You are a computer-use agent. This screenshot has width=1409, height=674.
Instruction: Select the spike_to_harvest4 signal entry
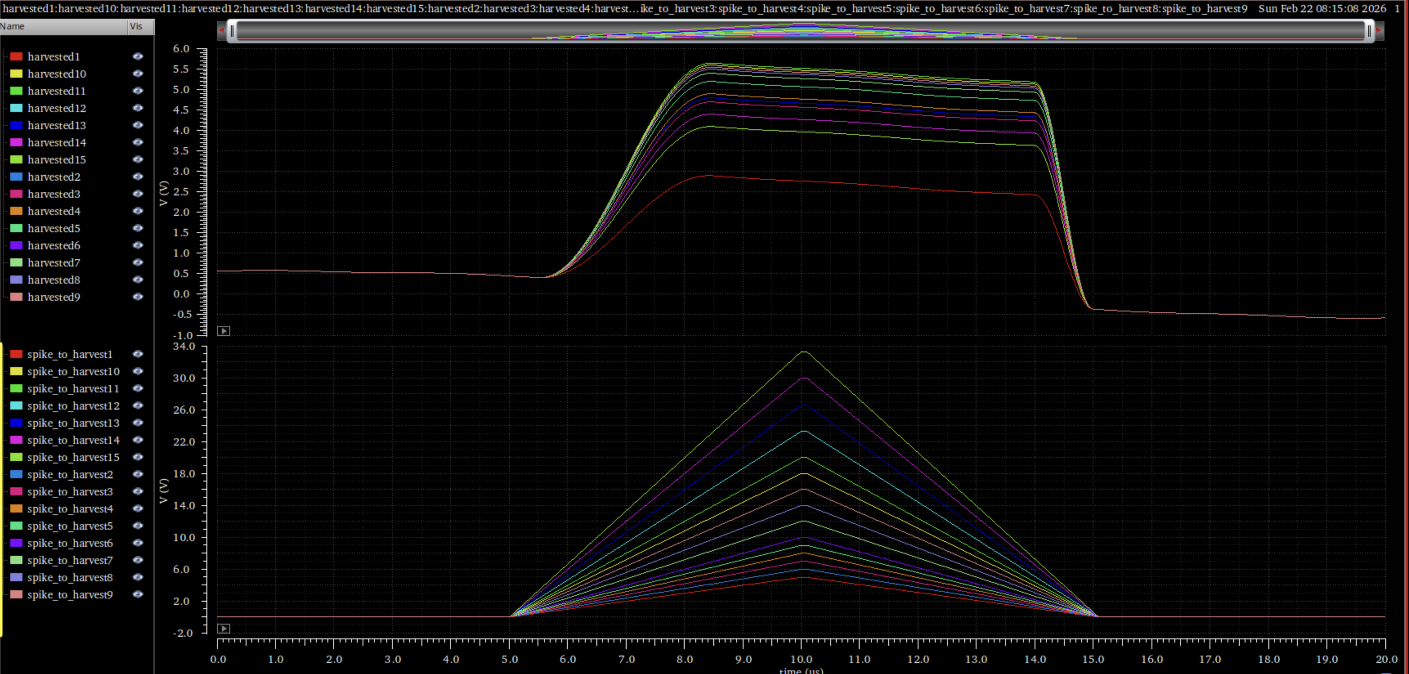click(x=70, y=509)
